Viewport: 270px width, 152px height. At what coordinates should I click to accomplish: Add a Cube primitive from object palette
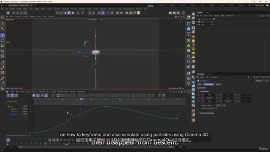[x=189, y=29]
